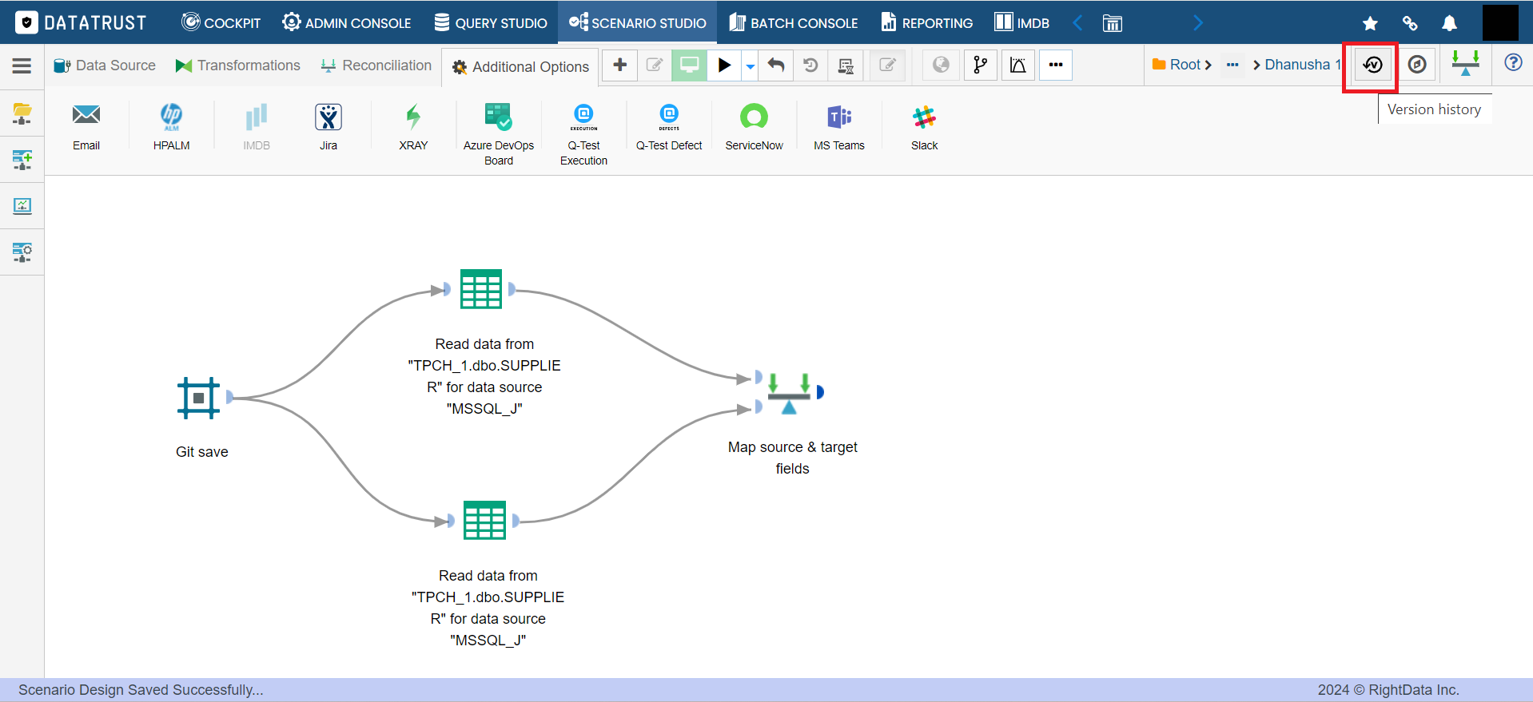The width and height of the screenshot is (1533, 702).
Task: Click the XRAY integration icon
Action: (413, 127)
